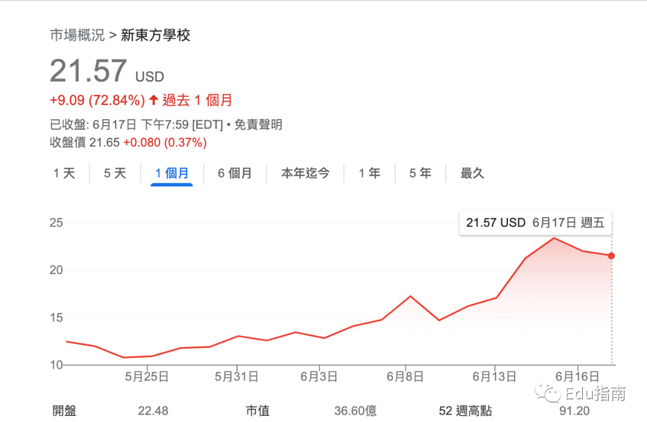Screen dimensions: 647x422
Task: Click the 5月25日 date axis label
Action: pyautogui.click(x=147, y=377)
